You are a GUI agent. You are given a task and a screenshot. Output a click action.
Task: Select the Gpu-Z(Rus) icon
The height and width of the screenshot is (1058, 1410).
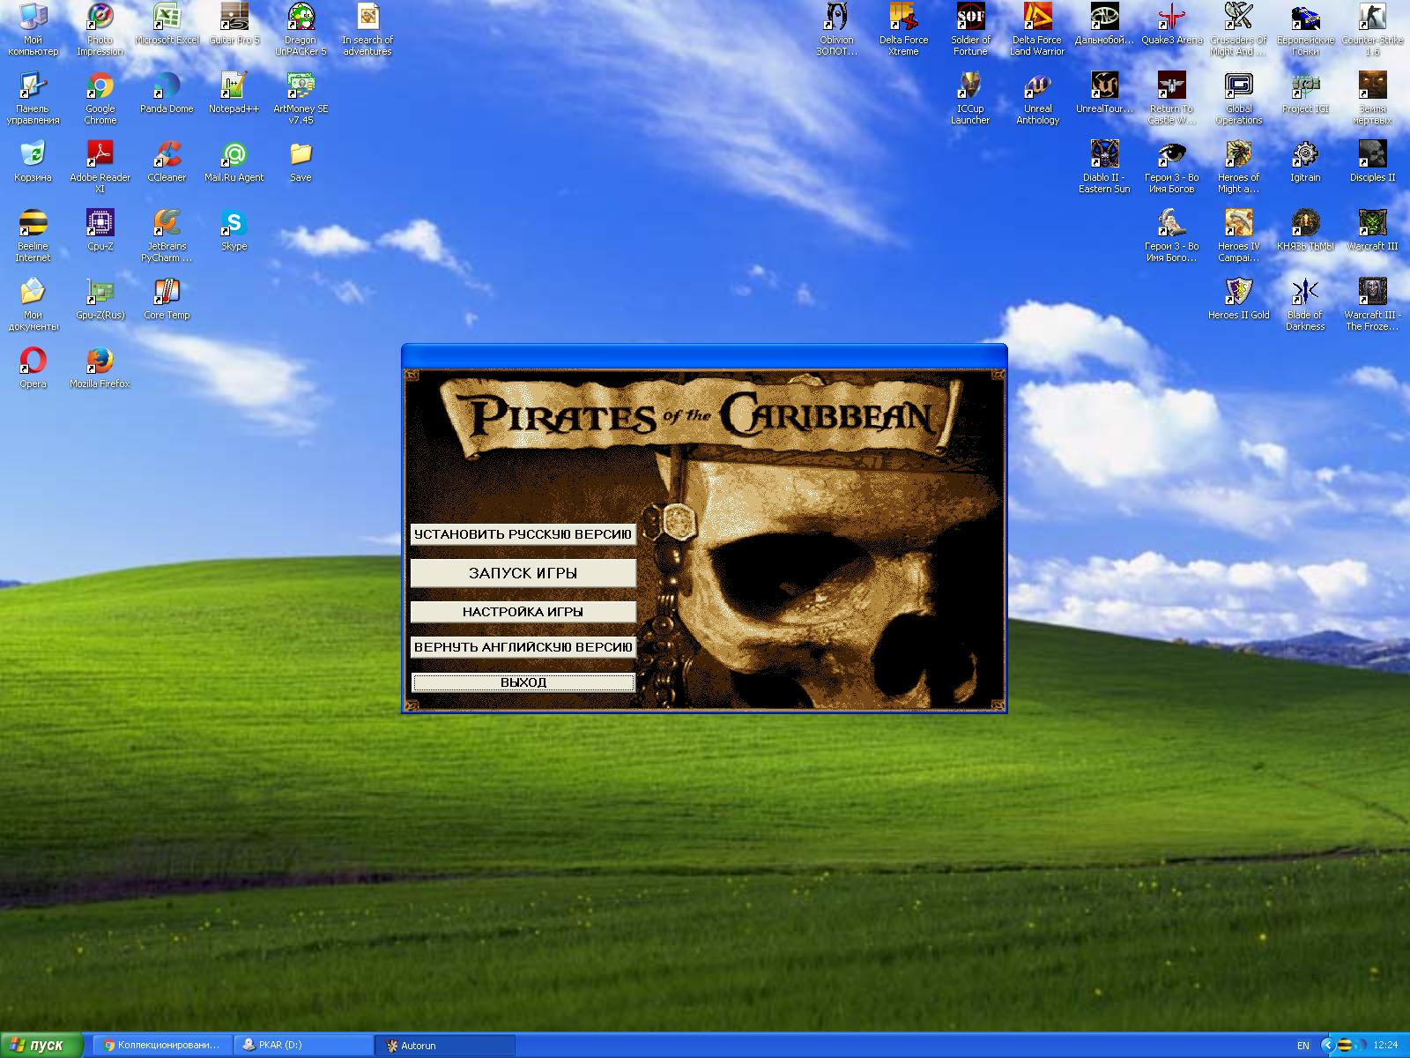[100, 300]
